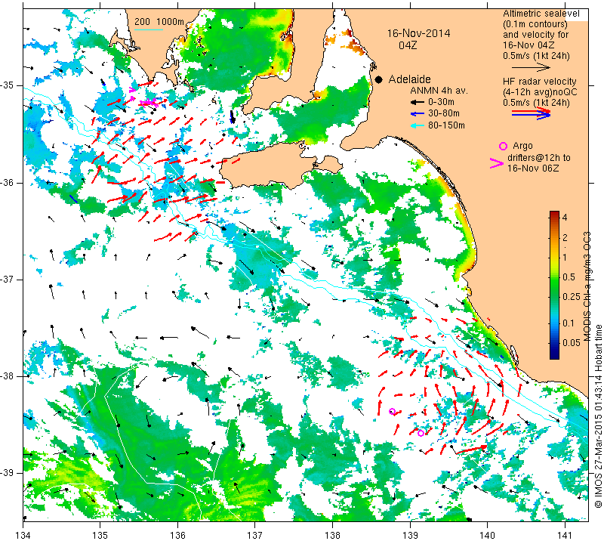Click the 200 1000m contour label
This screenshot has height=544, width=604.
[159, 22]
